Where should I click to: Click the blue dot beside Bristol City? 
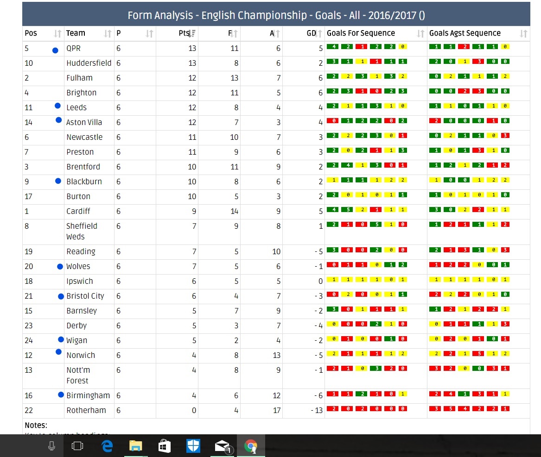(61, 296)
